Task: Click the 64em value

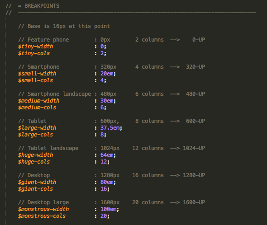Action: click(107, 155)
